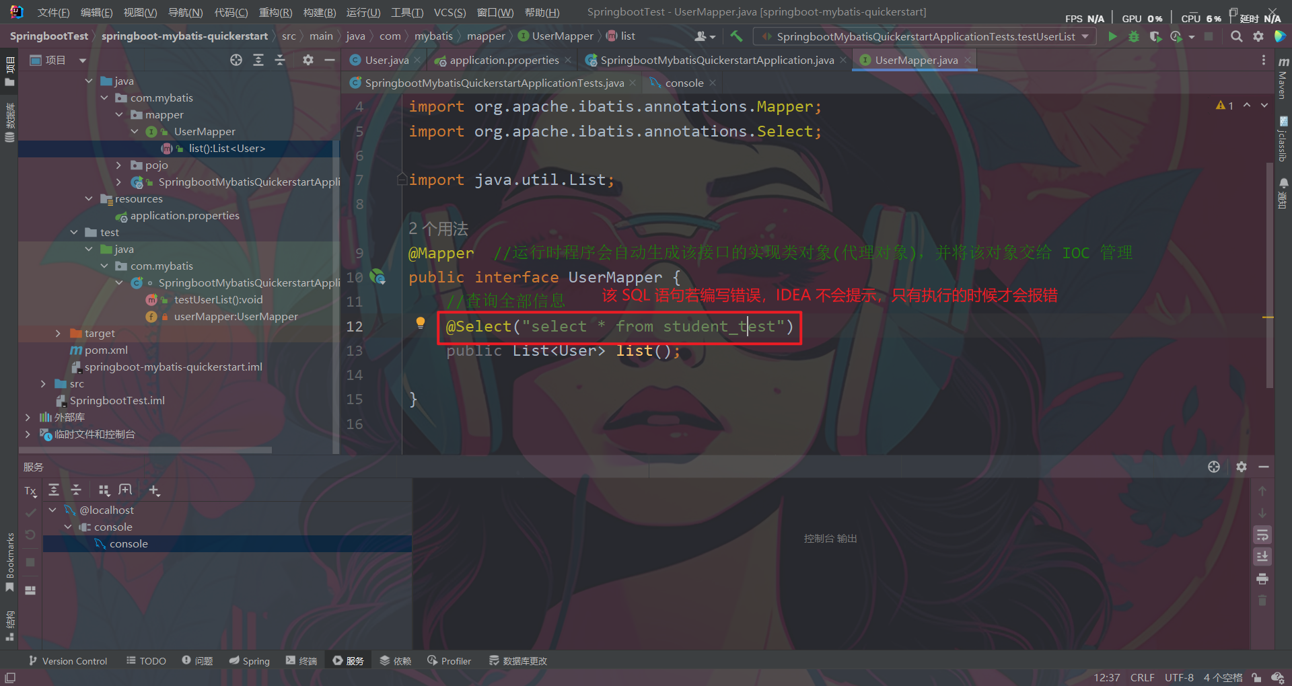Open the editor tabs options menu
This screenshot has width=1292, height=686.
coord(1264,61)
